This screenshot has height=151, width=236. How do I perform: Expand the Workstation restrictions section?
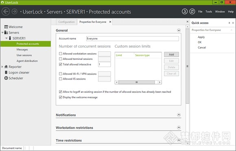coord(179,128)
